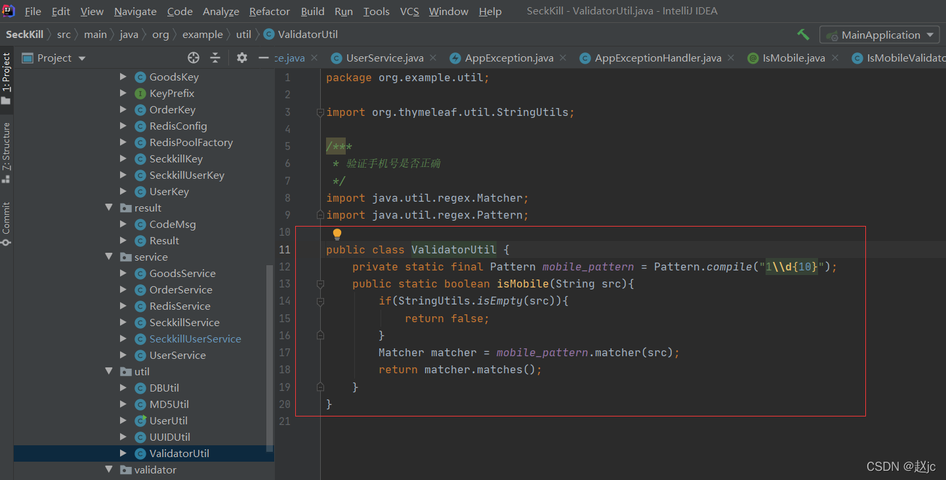
Task: Close the AppException.java tab
Action: pos(563,58)
